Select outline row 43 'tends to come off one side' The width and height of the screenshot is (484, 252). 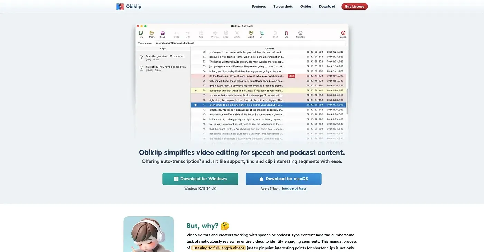coord(269,114)
